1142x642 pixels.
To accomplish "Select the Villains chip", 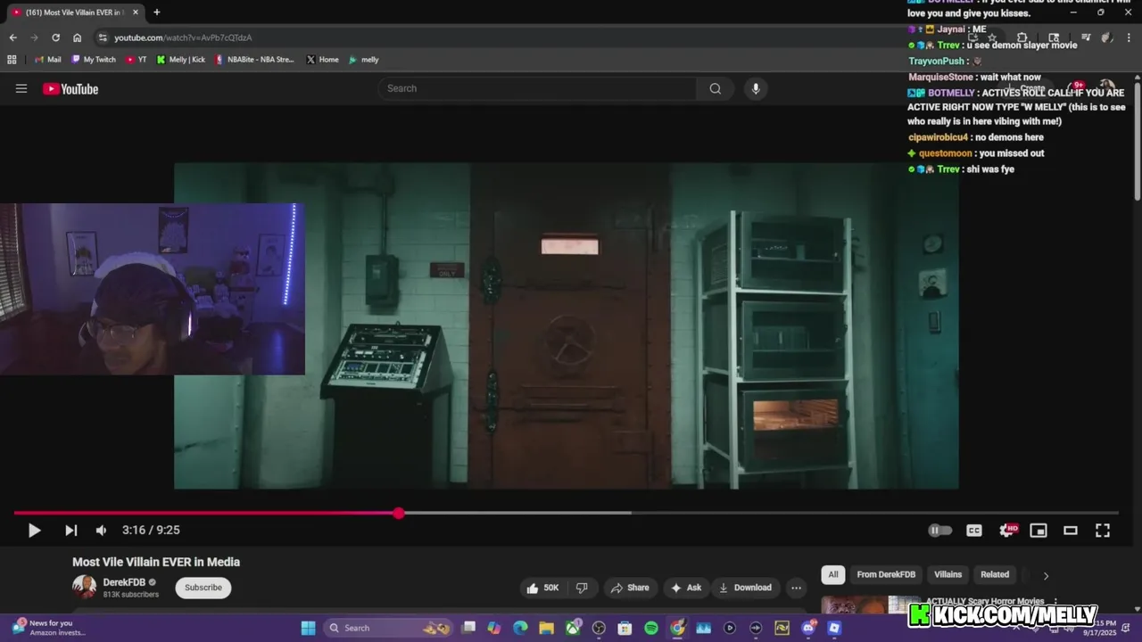I will (948, 575).
